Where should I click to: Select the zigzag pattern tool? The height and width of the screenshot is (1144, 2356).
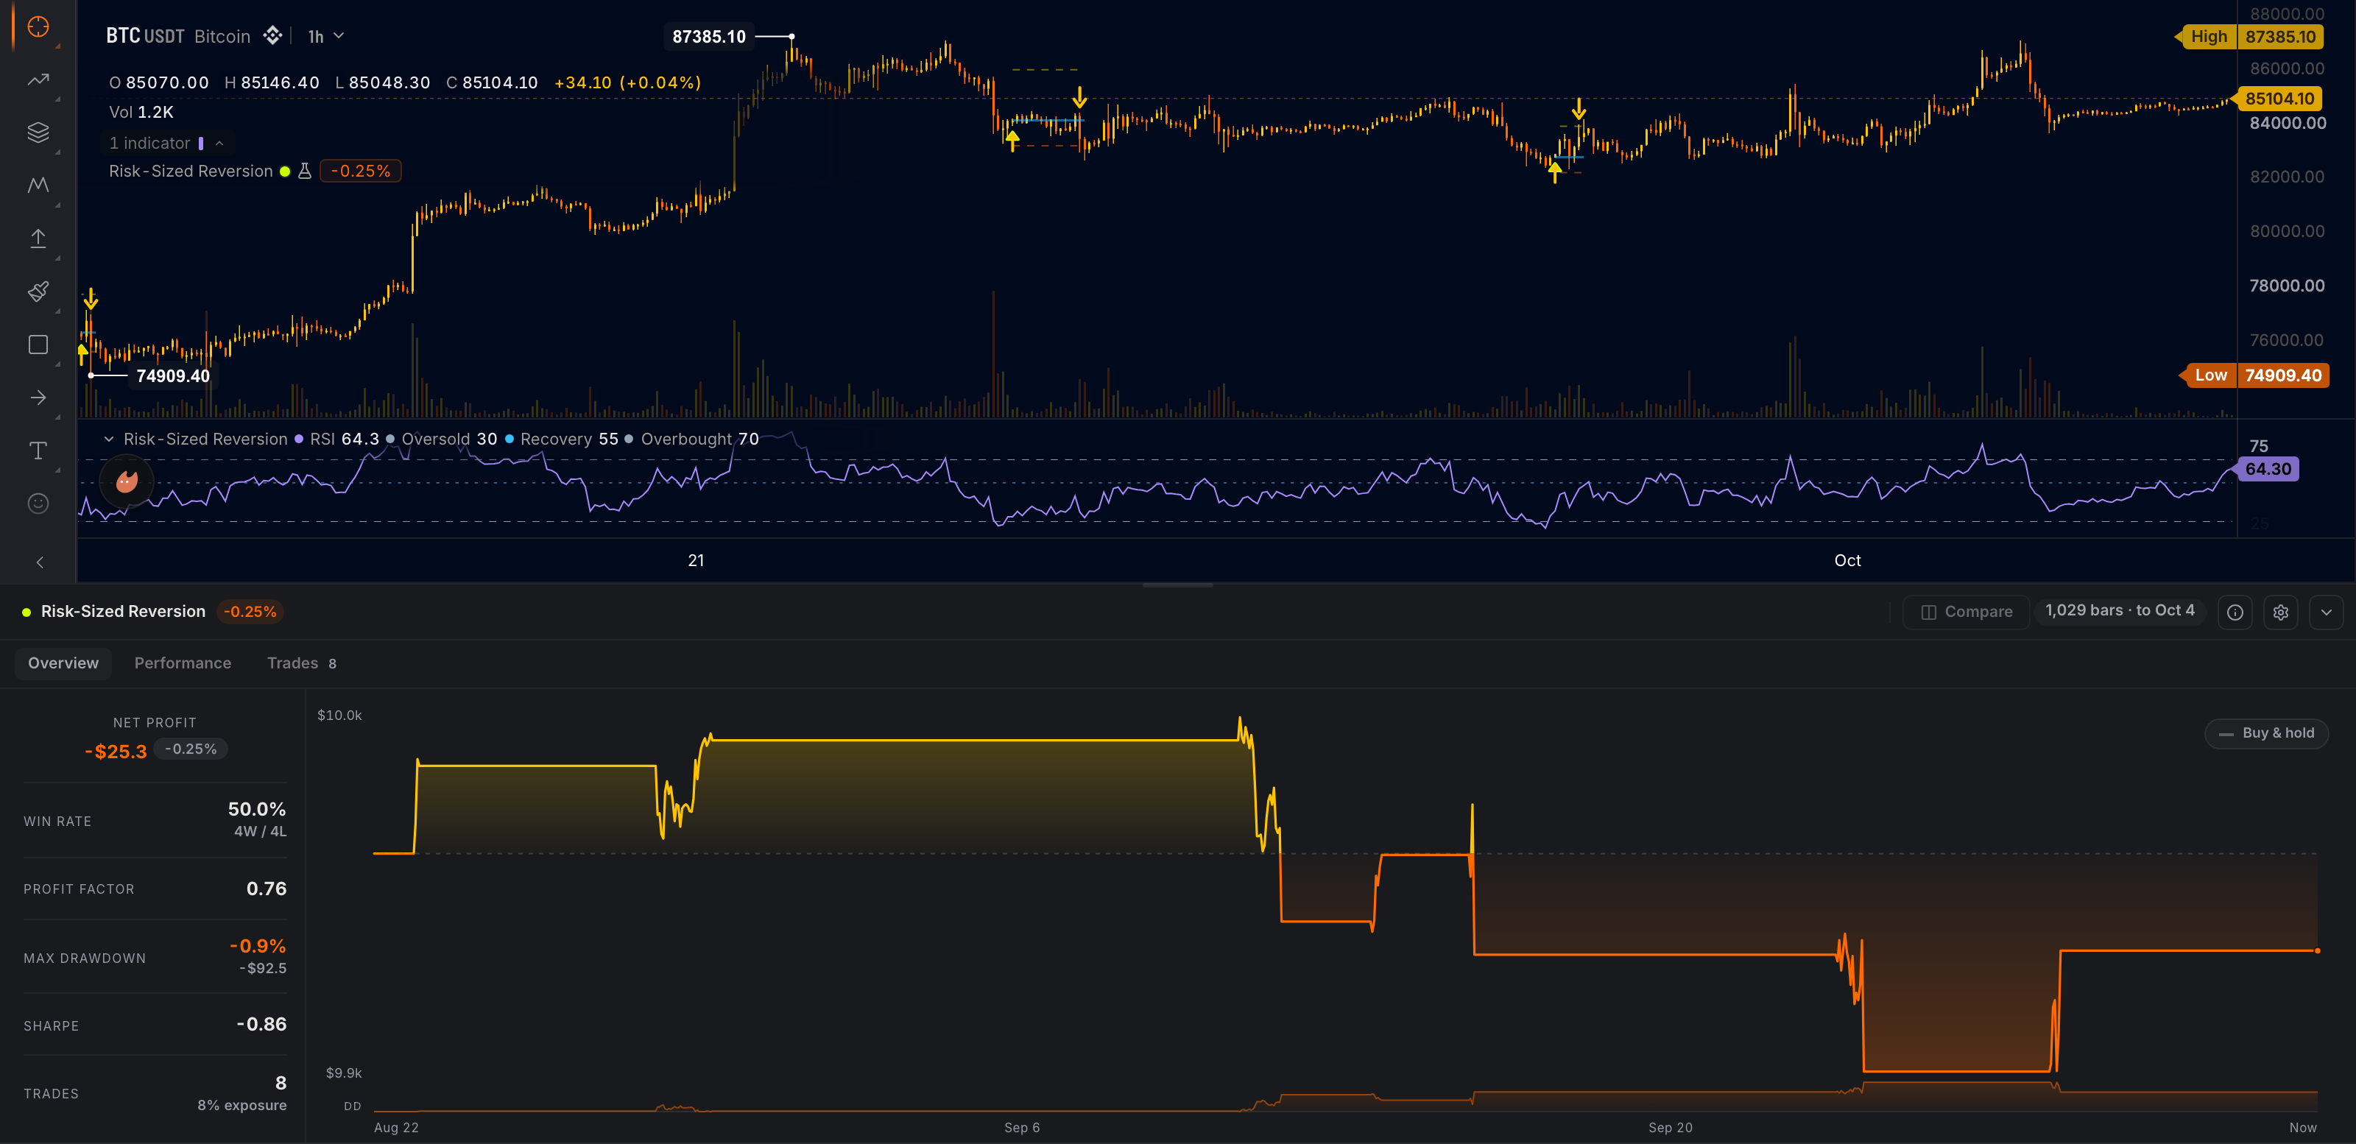(x=38, y=186)
